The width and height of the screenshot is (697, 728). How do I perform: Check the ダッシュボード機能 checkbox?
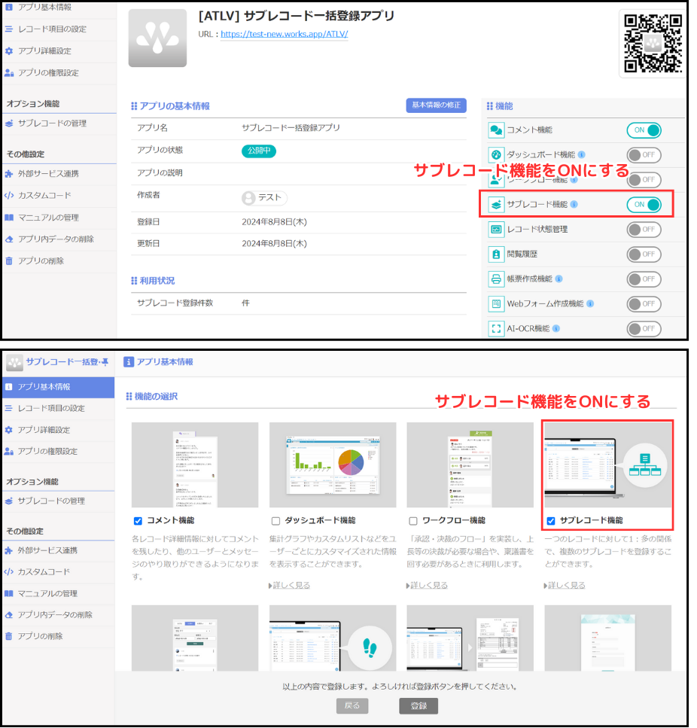tap(275, 521)
